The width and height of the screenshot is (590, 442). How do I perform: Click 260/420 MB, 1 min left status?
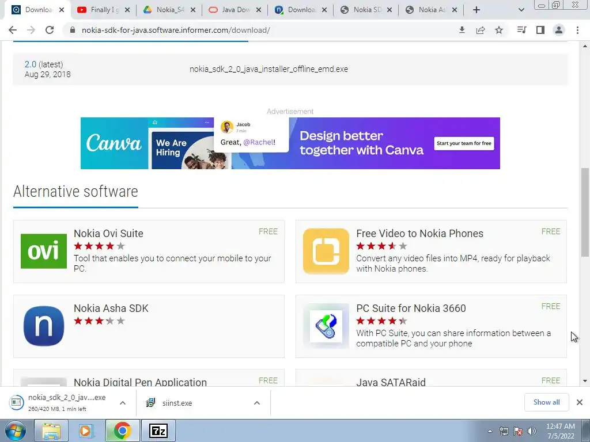[x=57, y=409]
